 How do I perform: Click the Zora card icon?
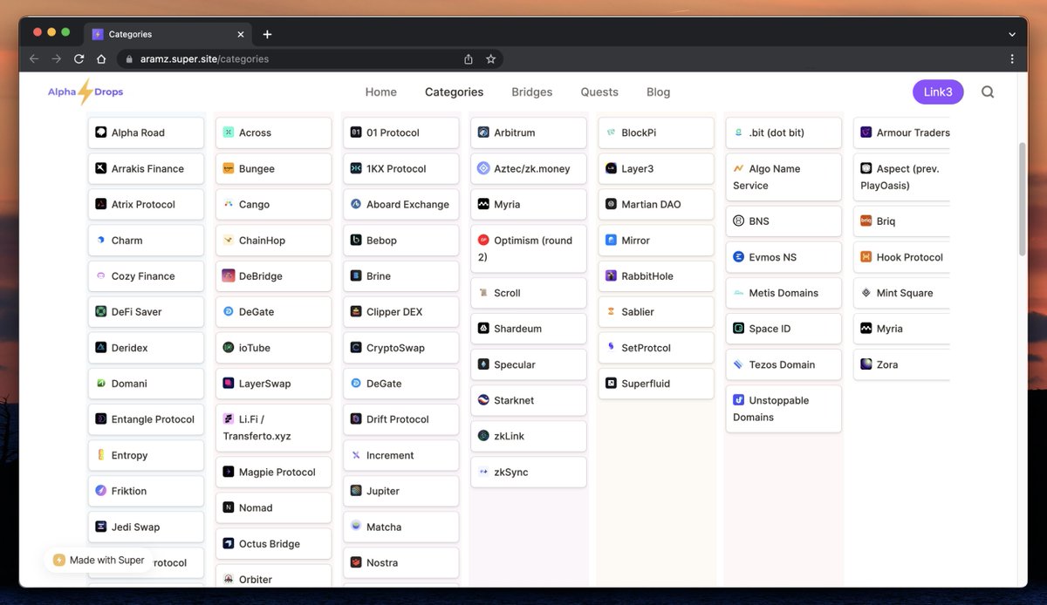tap(866, 364)
